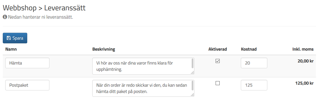Screen dimensions: 317x99
Task: Click the Namn column header
Action: (11, 49)
